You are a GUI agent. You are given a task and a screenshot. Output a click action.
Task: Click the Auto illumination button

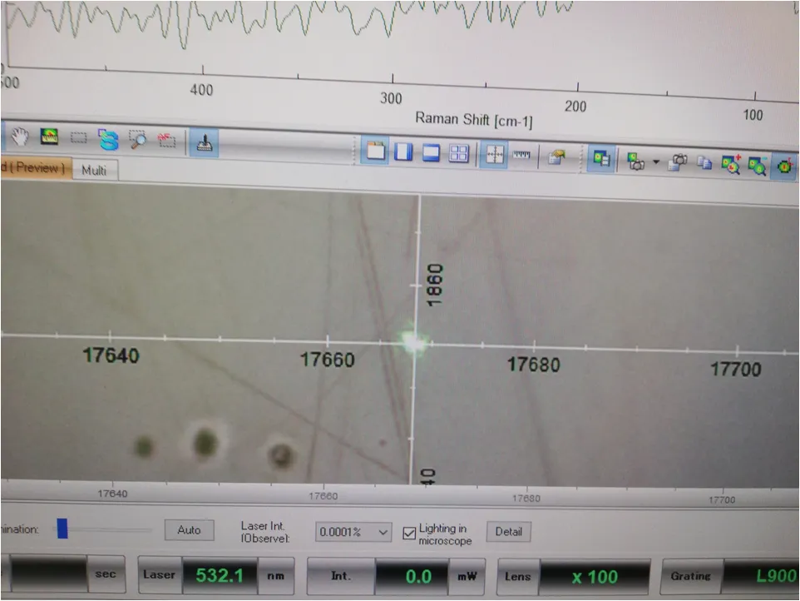[x=190, y=530]
